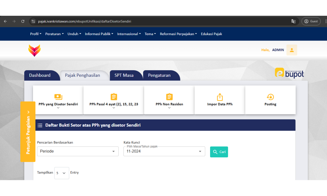Reload the page using browser refresh
The image size is (327, 196).
[x=23, y=21]
